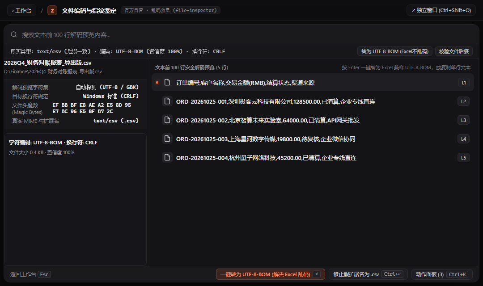Click 文件大小 0.4 KB · 置信度 100% text
The image size is (483, 286).
pyautogui.click(x=42, y=152)
